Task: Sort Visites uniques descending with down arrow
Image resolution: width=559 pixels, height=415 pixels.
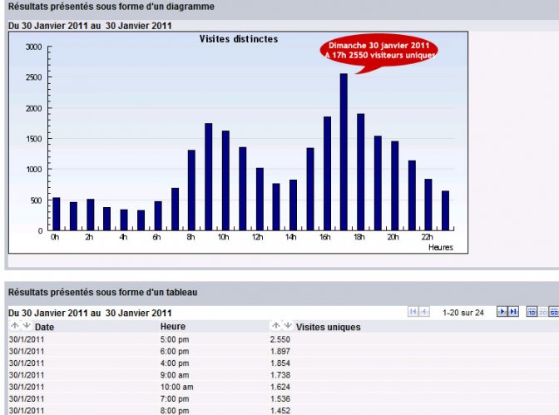Action: point(288,326)
